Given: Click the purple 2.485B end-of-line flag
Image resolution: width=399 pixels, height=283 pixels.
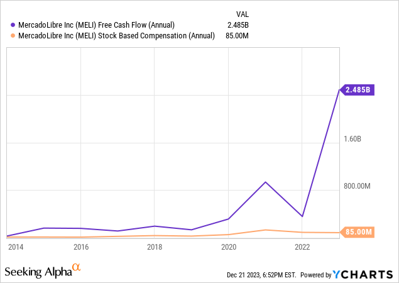Looking at the screenshot, I should point(357,90).
